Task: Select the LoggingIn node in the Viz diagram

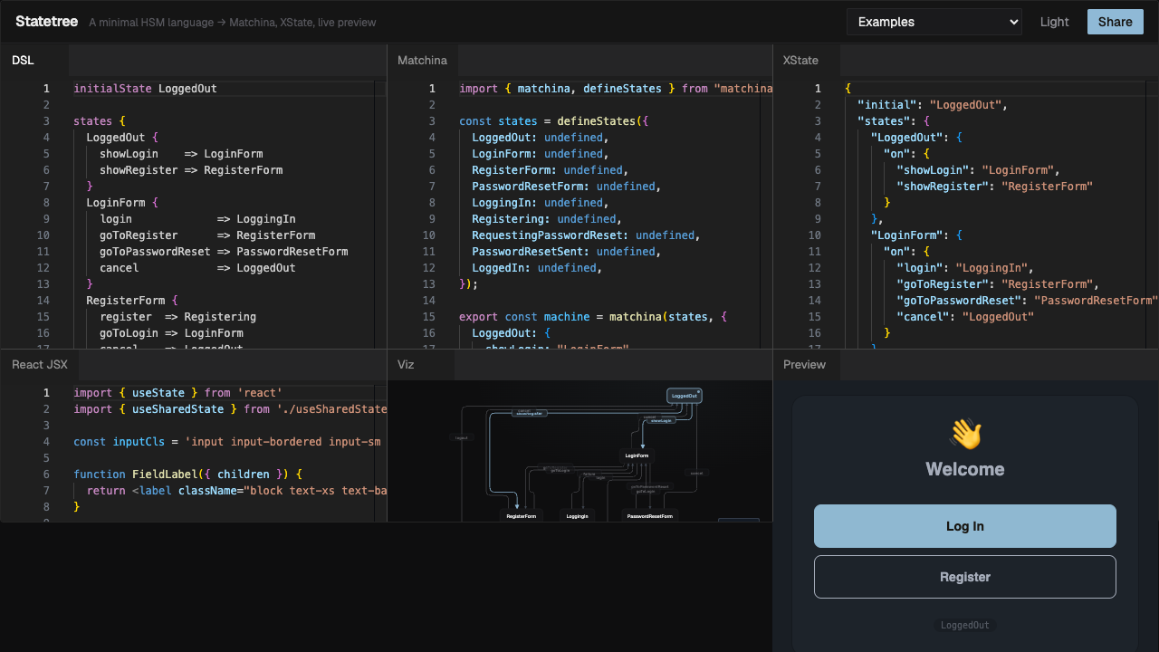Action: [577, 516]
